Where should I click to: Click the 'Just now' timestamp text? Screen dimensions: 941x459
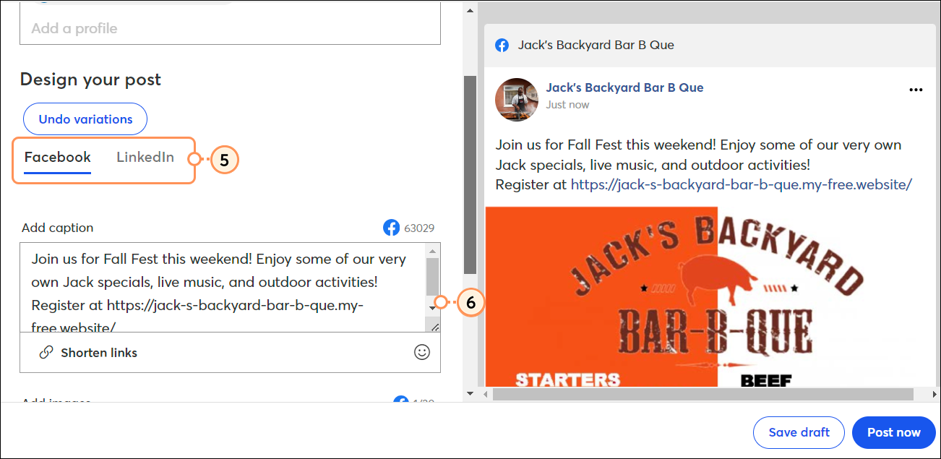567,105
